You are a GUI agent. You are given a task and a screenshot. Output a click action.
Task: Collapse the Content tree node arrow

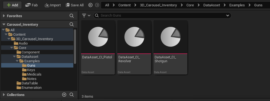point(6,35)
